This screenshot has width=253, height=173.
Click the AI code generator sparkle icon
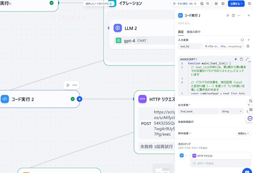(236, 59)
